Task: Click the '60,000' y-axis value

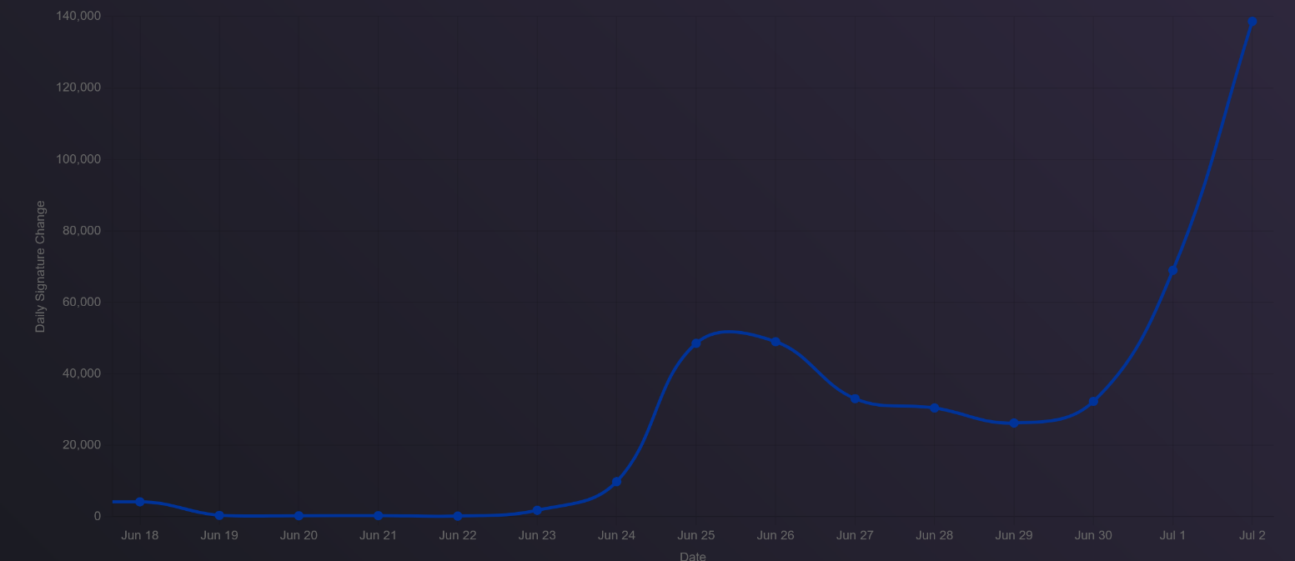Action: (x=82, y=302)
